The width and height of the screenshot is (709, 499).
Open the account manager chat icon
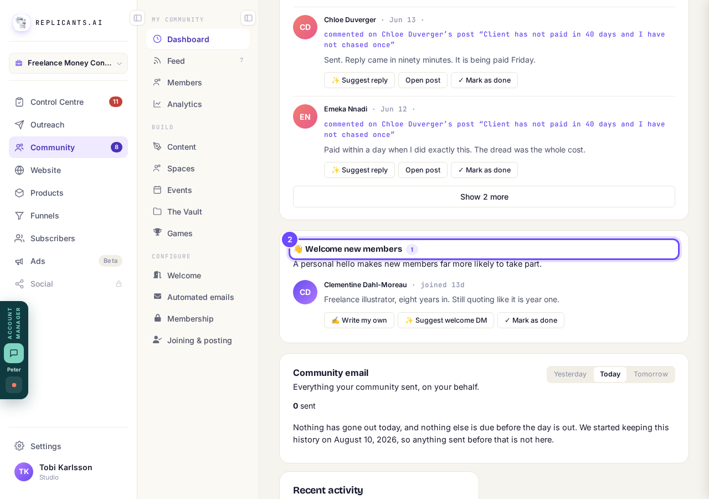click(14, 353)
